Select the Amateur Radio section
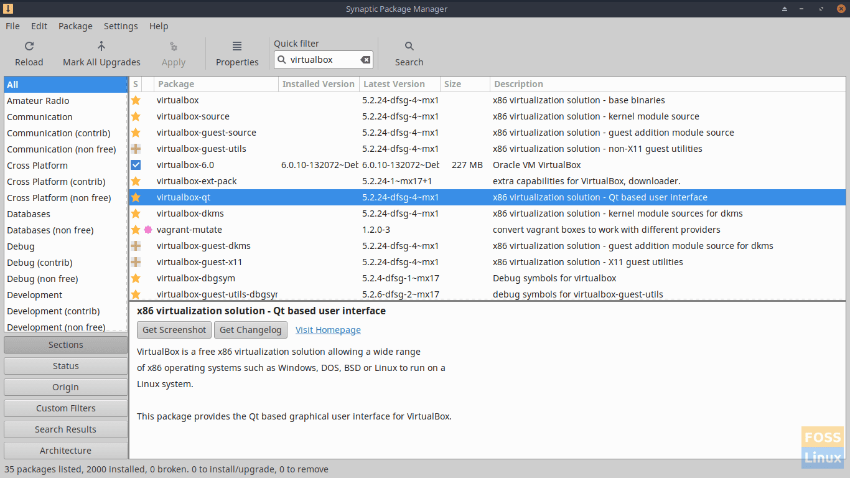The image size is (850, 478). coord(65,101)
